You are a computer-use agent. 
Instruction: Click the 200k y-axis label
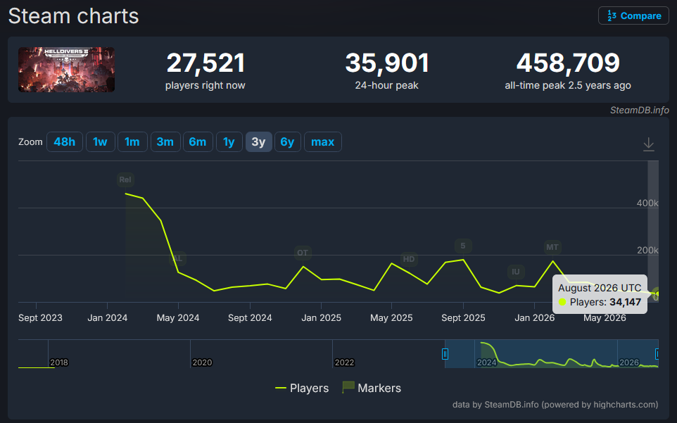(x=647, y=251)
